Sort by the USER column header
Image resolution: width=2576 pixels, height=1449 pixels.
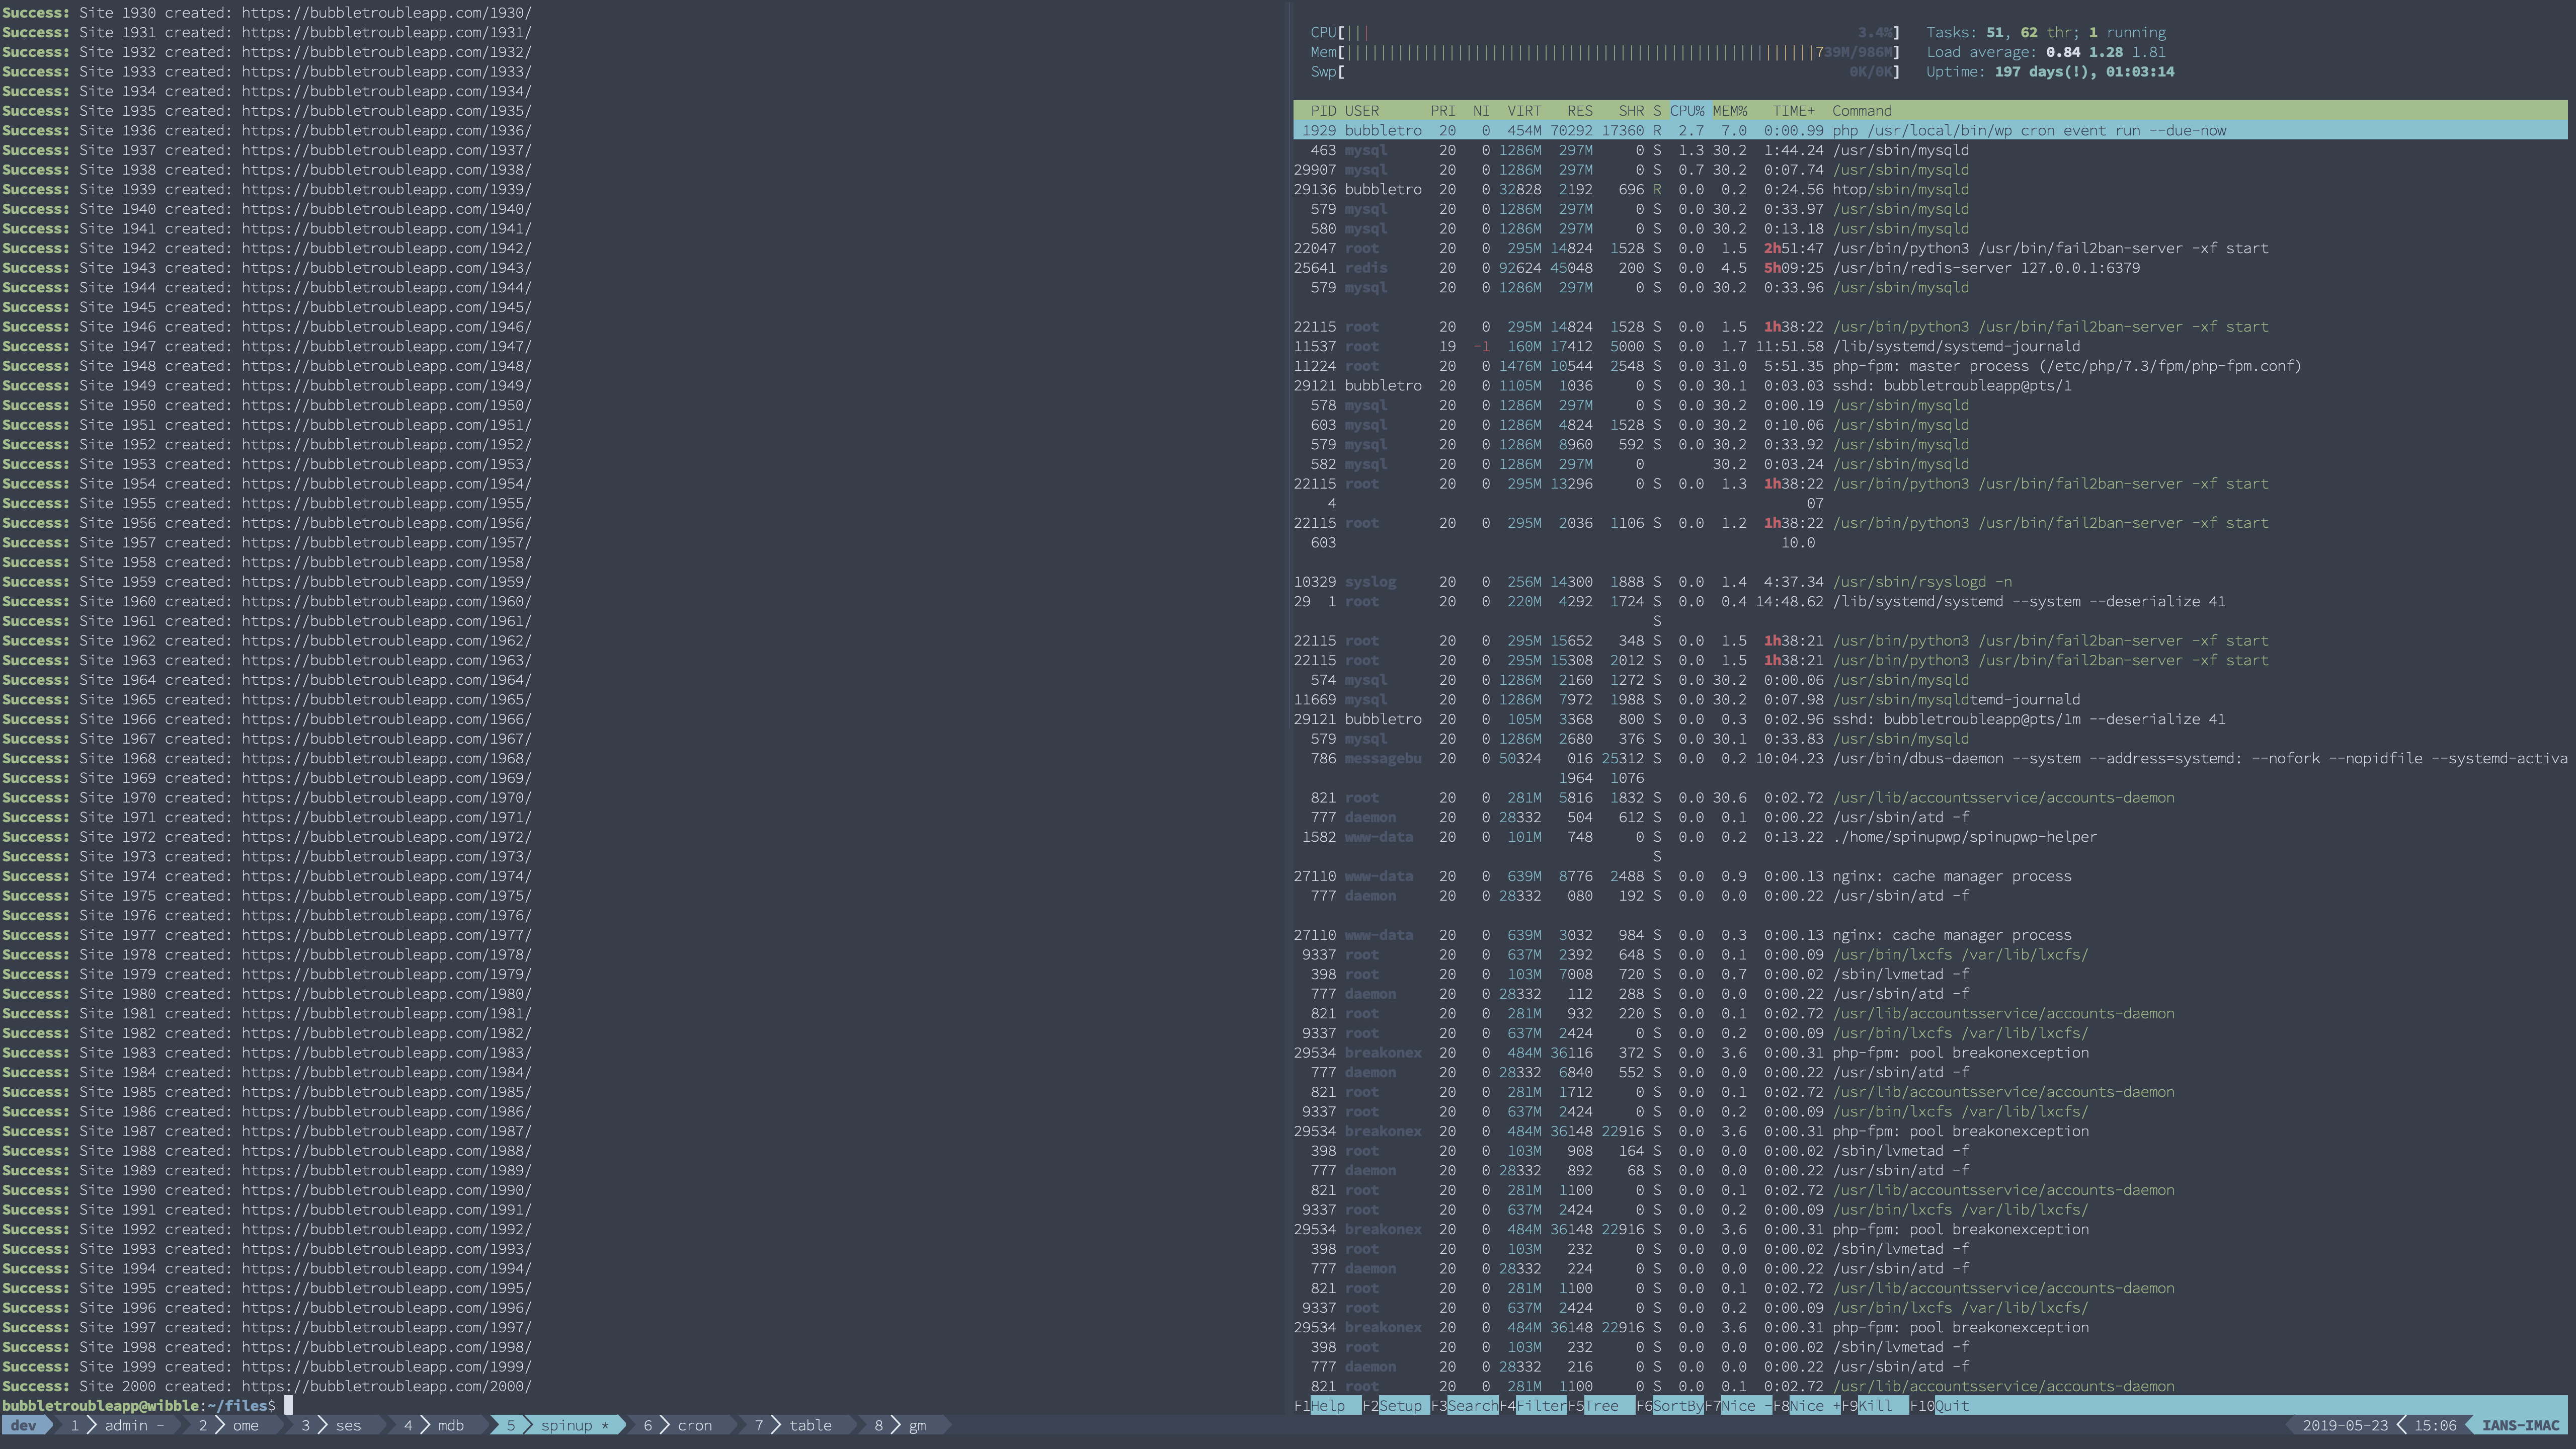pos(1361,111)
